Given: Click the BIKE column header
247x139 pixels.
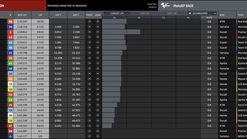Looking at the screenshot, I should pos(222,15).
